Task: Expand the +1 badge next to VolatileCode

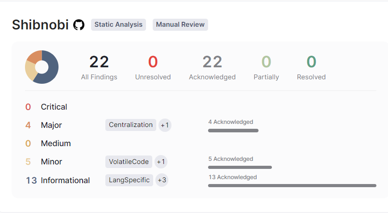Action: click(x=161, y=162)
